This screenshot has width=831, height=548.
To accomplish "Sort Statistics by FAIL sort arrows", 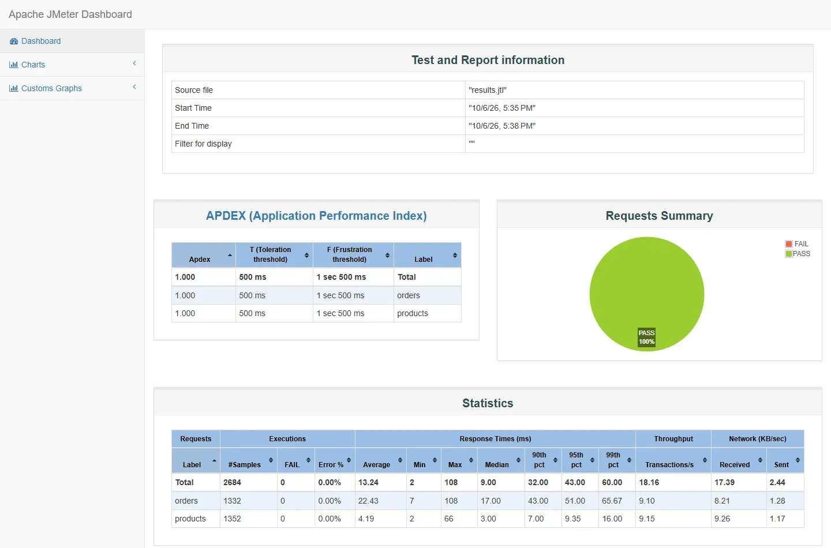I will pyautogui.click(x=308, y=460).
